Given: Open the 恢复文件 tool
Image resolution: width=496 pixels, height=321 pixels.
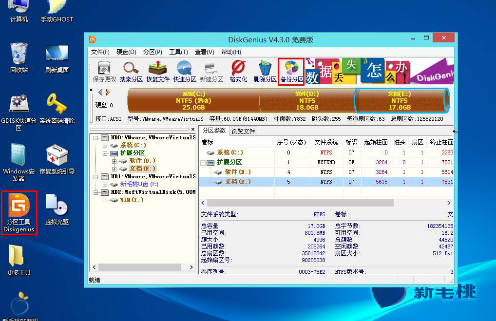Looking at the screenshot, I should 158,72.
